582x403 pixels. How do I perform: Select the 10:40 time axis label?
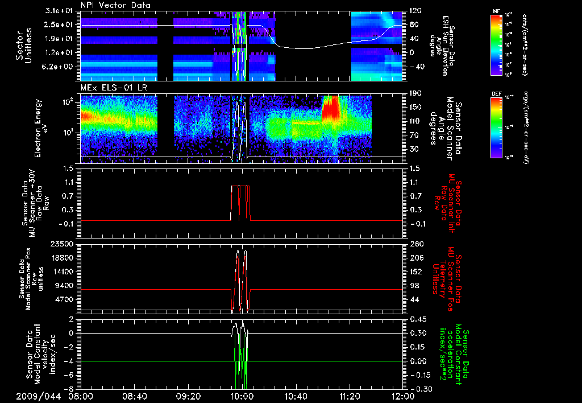[x=296, y=396]
